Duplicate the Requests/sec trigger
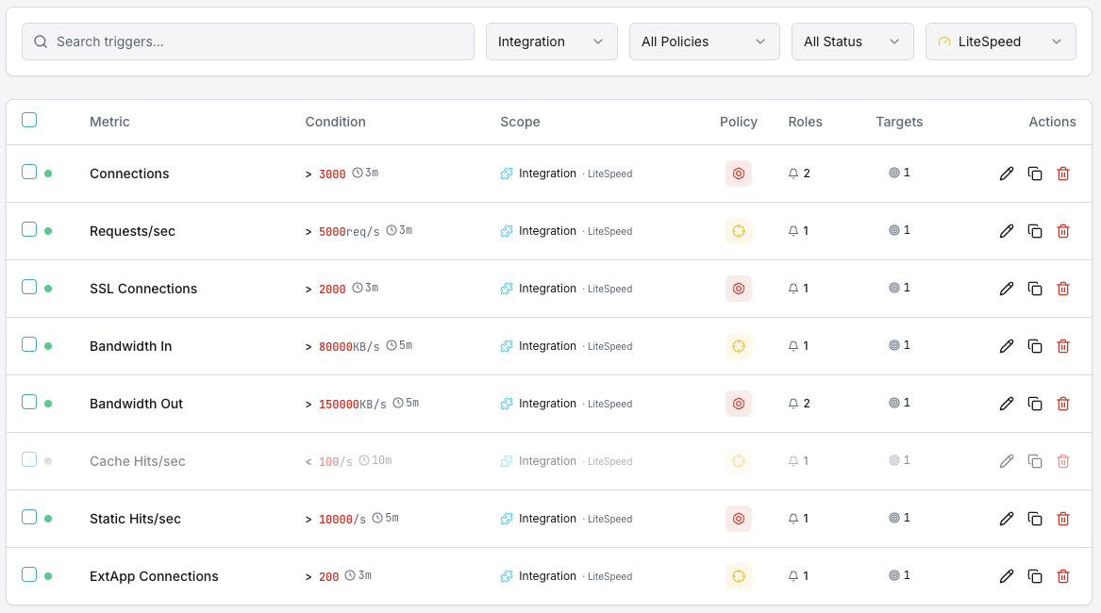Screen dimensions: 1101x613 coord(1035,230)
